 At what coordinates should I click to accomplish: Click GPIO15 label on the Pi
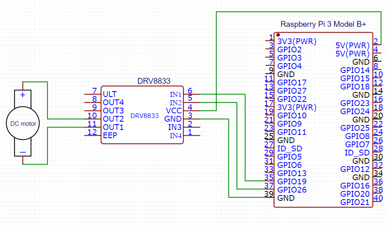(355, 78)
